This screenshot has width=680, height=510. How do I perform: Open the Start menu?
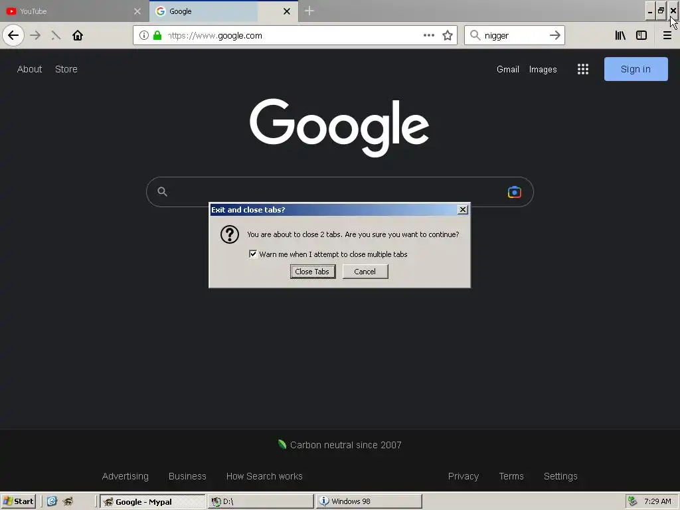(18, 501)
